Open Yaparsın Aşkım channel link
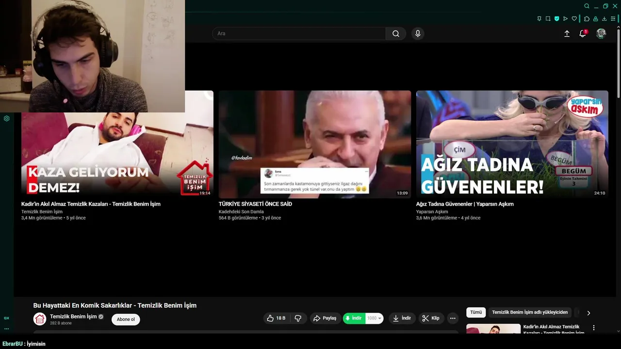This screenshot has width=621, height=349. tap(432, 212)
